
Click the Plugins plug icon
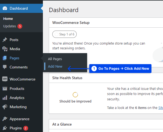point(5,128)
